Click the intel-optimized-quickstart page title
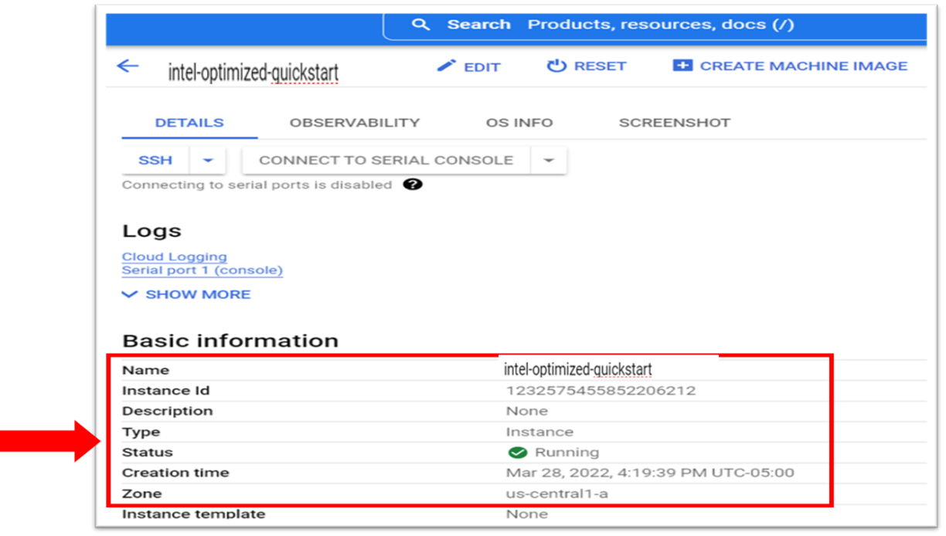This screenshot has height=536, width=946. (254, 73)
